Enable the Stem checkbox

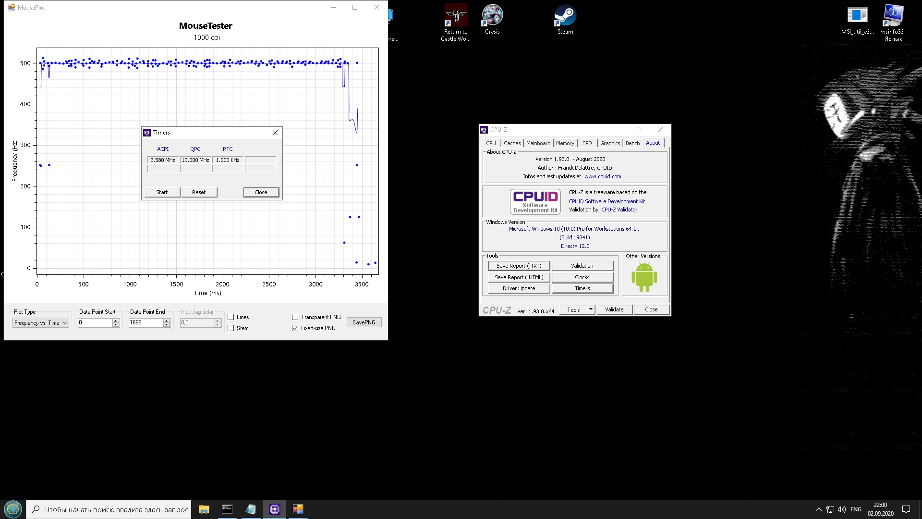tap(231, 328)
